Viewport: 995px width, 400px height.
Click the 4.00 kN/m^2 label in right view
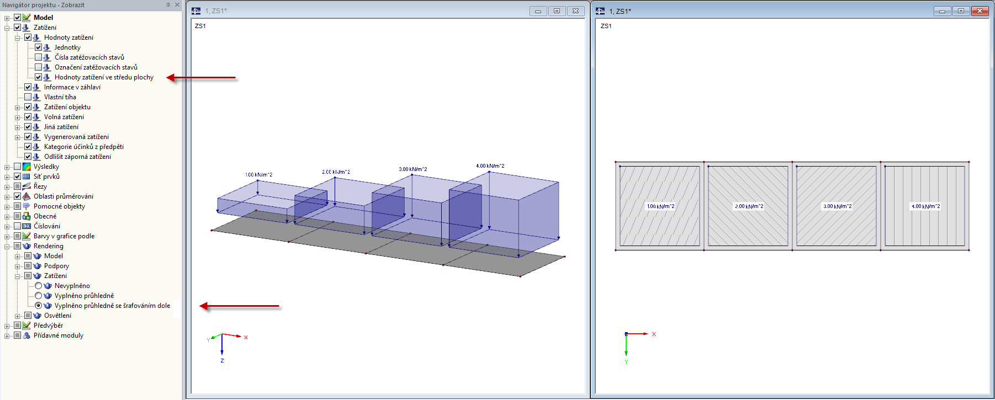point(925,206)
